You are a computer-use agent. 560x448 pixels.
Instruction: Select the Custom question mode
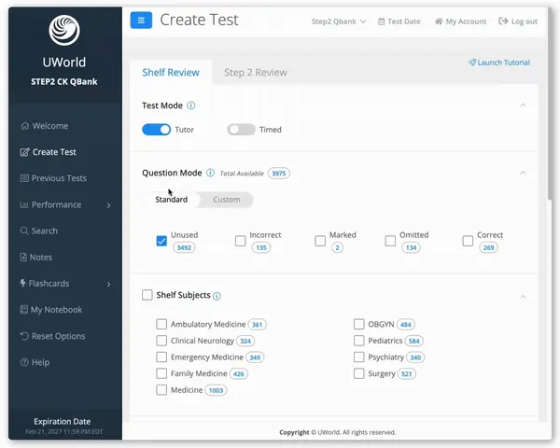coord(227,200)
